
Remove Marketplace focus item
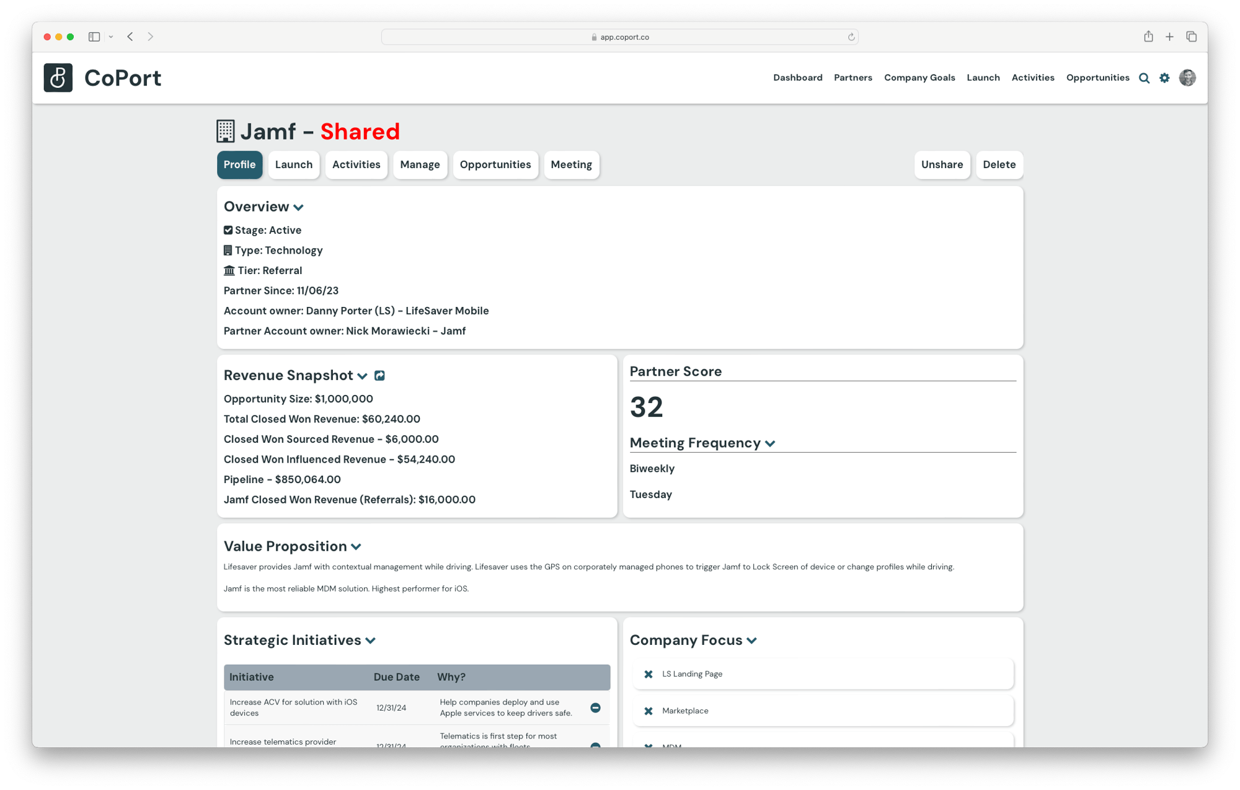point(648,711)
